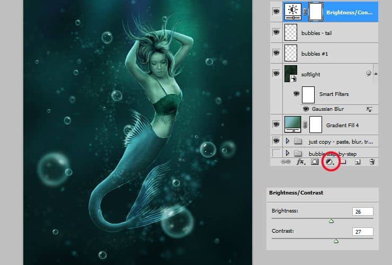
Task: Open the layer style fx menu
Action: point(300,162)
